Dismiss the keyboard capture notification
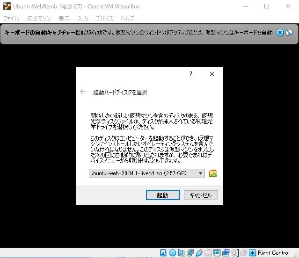The height and width of the screenshot is (258, 299). 280,33
